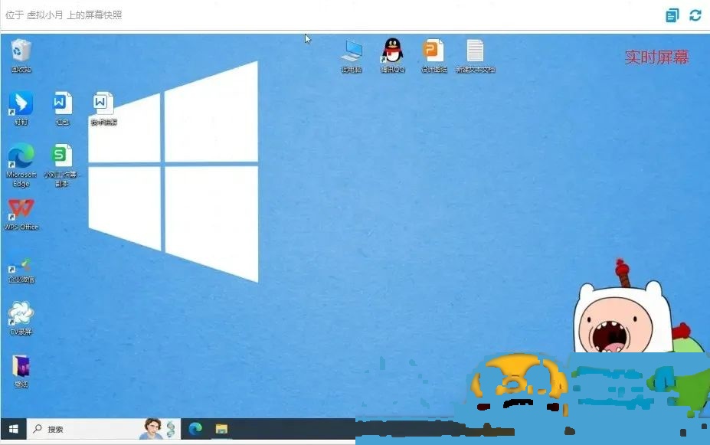The width and height of the screenshot is (710, 445).
Task: Select the EV录屏 recorder shortcut
Action: point(21,319)
